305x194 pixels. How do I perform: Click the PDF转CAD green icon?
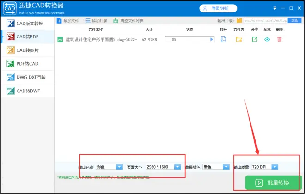click(11, 64)
